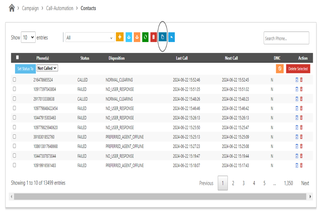This screenshot has height=211, width=330.
Task: Open the Not Called status dropdown
Action: (x=47, y=68)
